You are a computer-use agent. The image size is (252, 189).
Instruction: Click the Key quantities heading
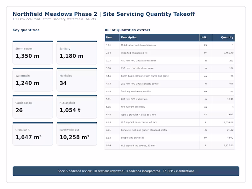click(26, 30)
